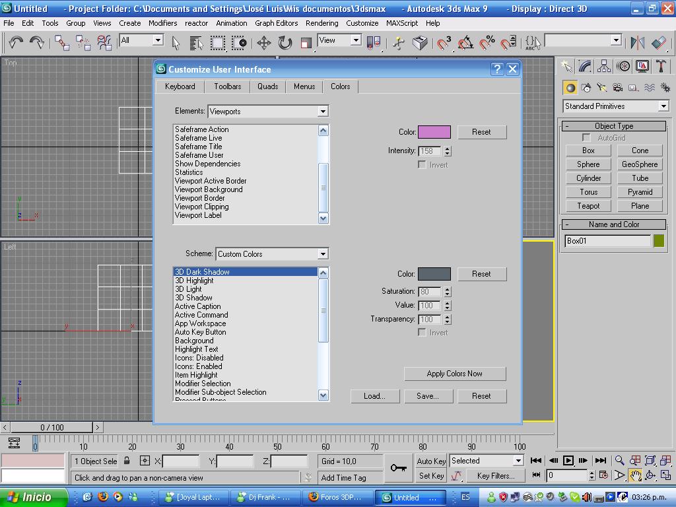Switch to the Quads tab

coord(268,86)
